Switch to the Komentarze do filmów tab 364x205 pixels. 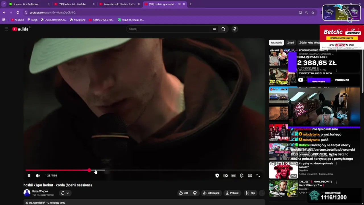point(119,4)
